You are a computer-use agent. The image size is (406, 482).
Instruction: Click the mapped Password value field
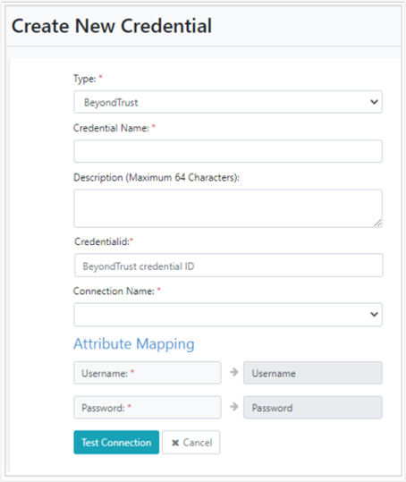tap(313, 408)
